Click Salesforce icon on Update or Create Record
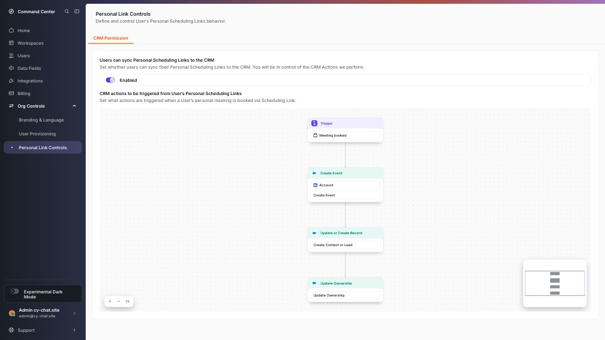The image size is (605, 340). (314, 233)
